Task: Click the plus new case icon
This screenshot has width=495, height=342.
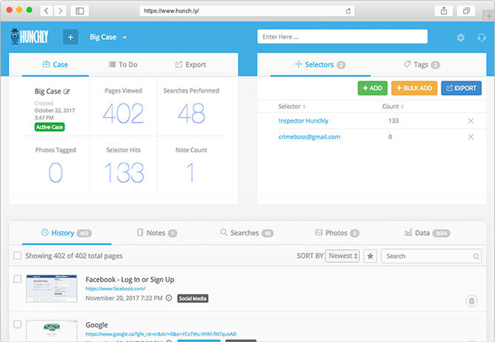Action: click(70, 37)
